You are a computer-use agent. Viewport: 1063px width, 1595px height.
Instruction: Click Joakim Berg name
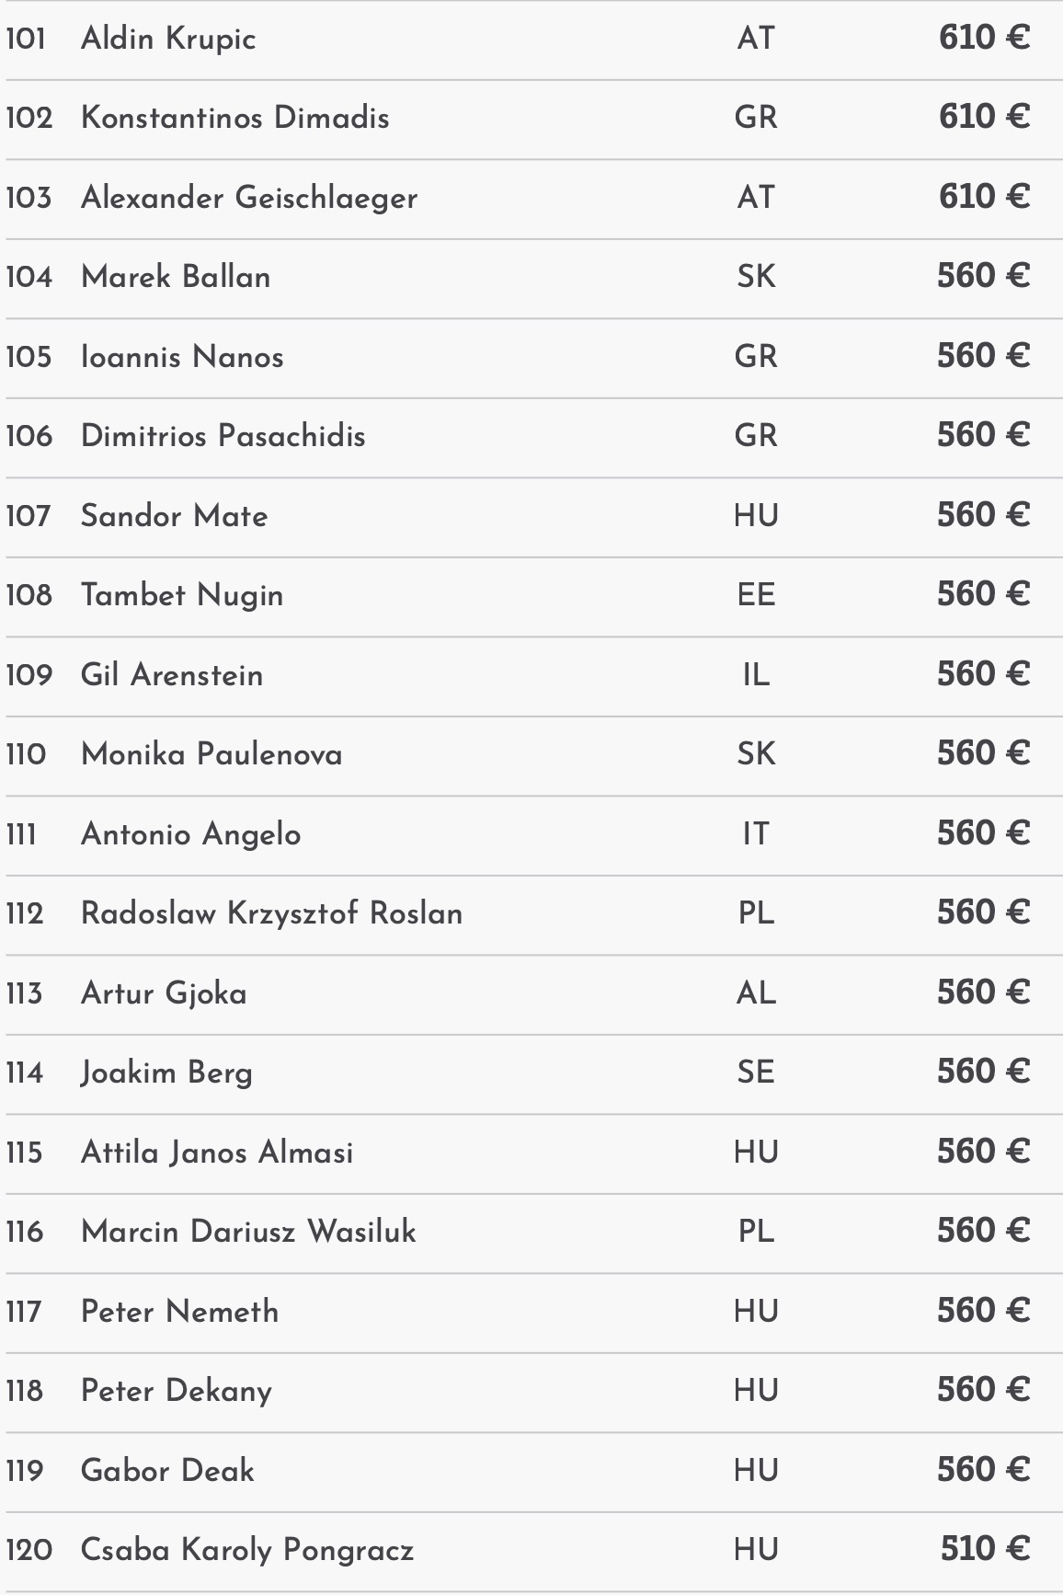pos(166,1073)
